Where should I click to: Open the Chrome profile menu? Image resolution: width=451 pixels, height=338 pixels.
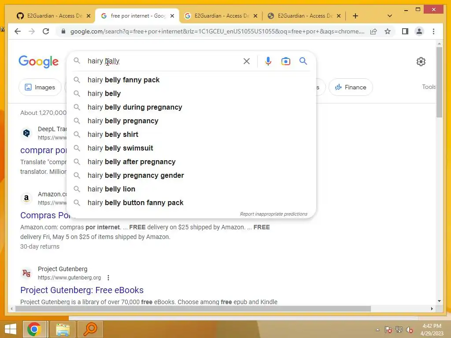pyautogui.click(x=419, y=31)
